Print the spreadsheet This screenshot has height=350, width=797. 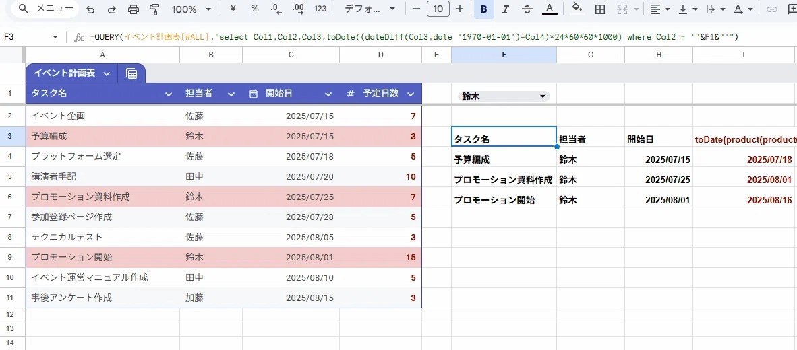[134, 9]
